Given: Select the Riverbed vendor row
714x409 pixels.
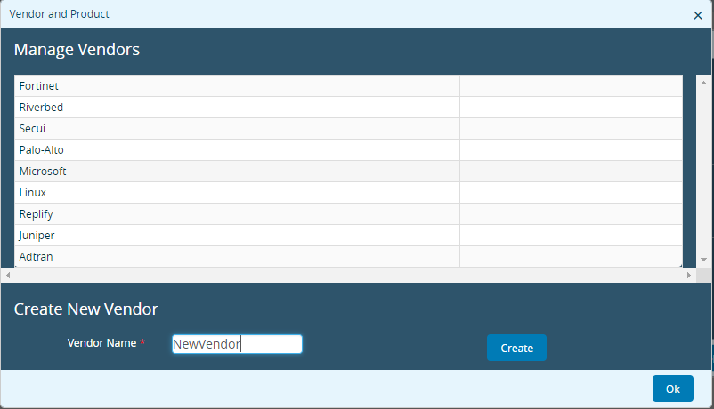Looking at the screenshot, I should coord(348,108).
